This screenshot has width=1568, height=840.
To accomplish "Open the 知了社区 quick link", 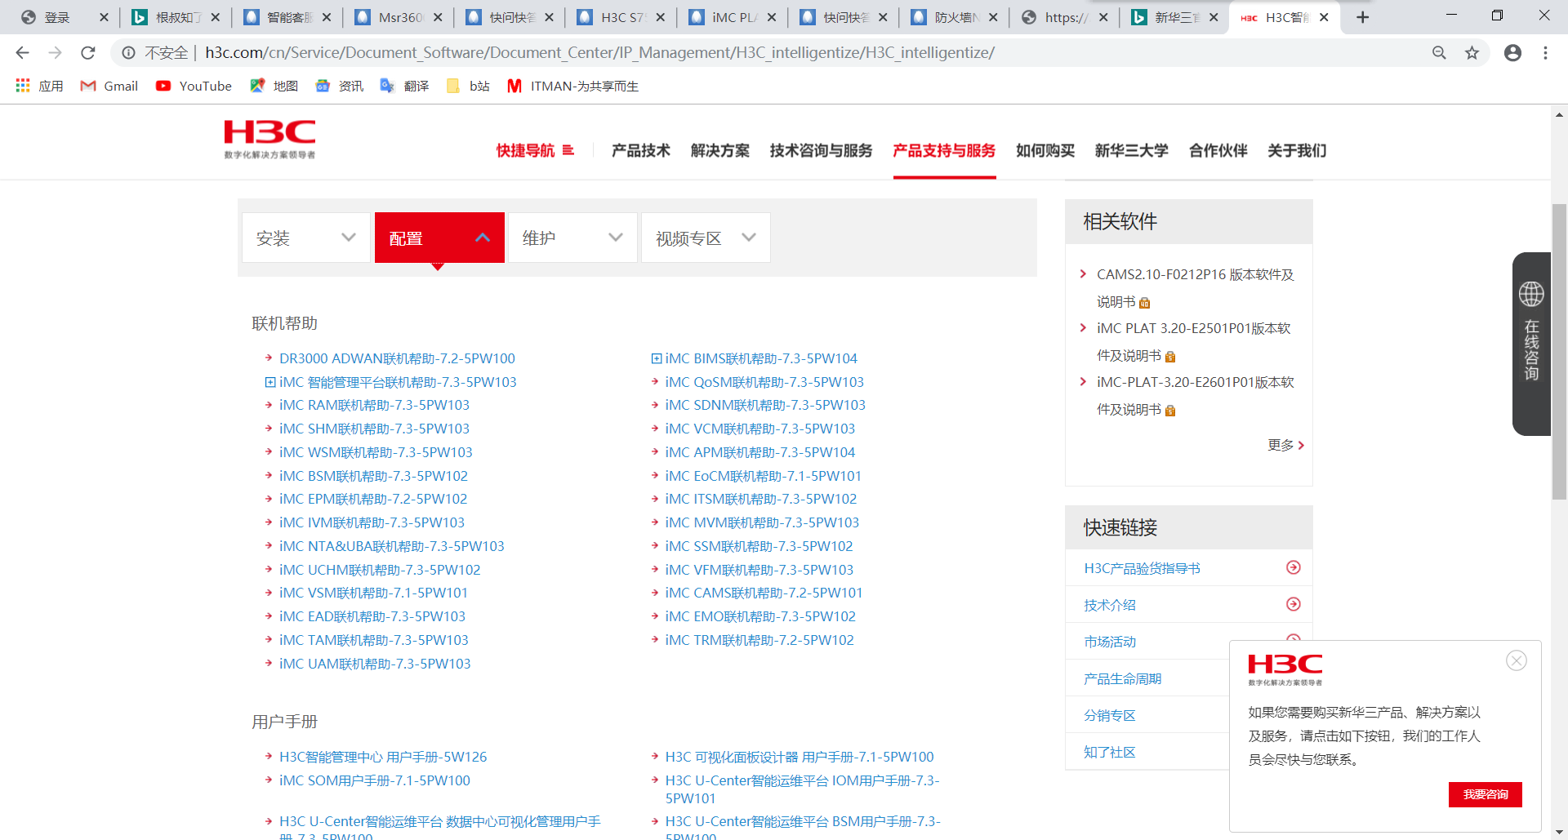I will 1110,752.
